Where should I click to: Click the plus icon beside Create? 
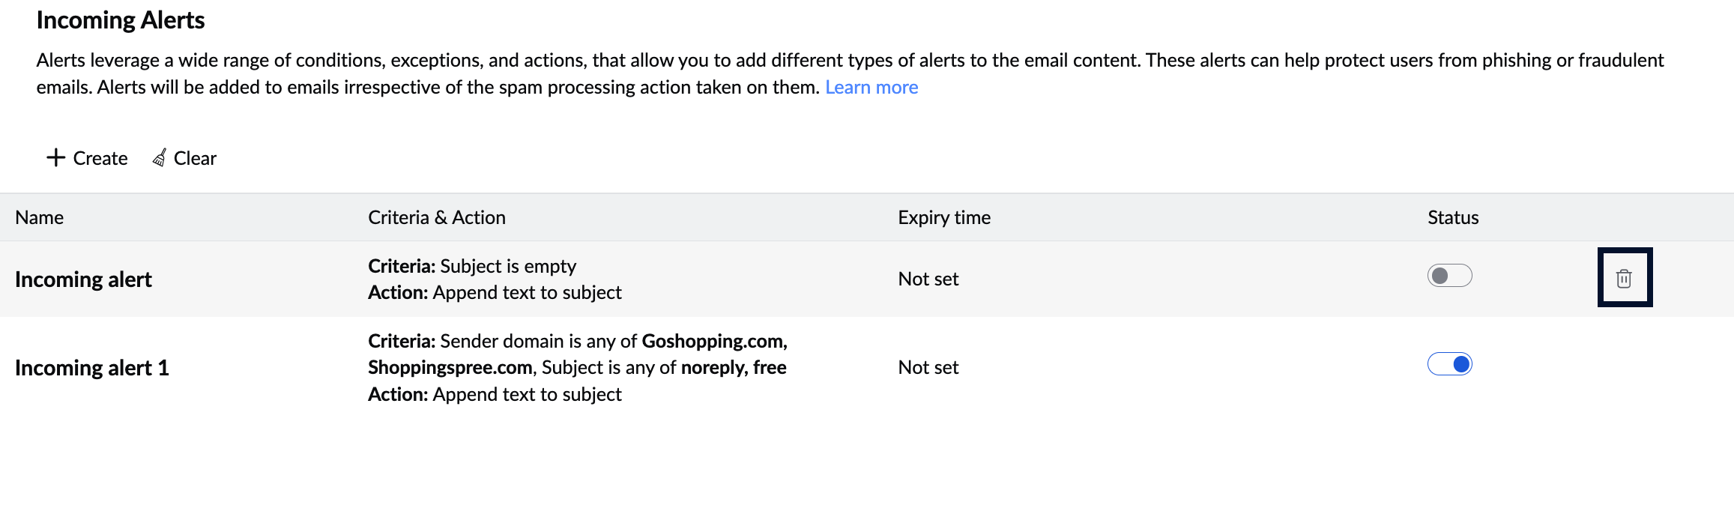(x=56, y=157)
